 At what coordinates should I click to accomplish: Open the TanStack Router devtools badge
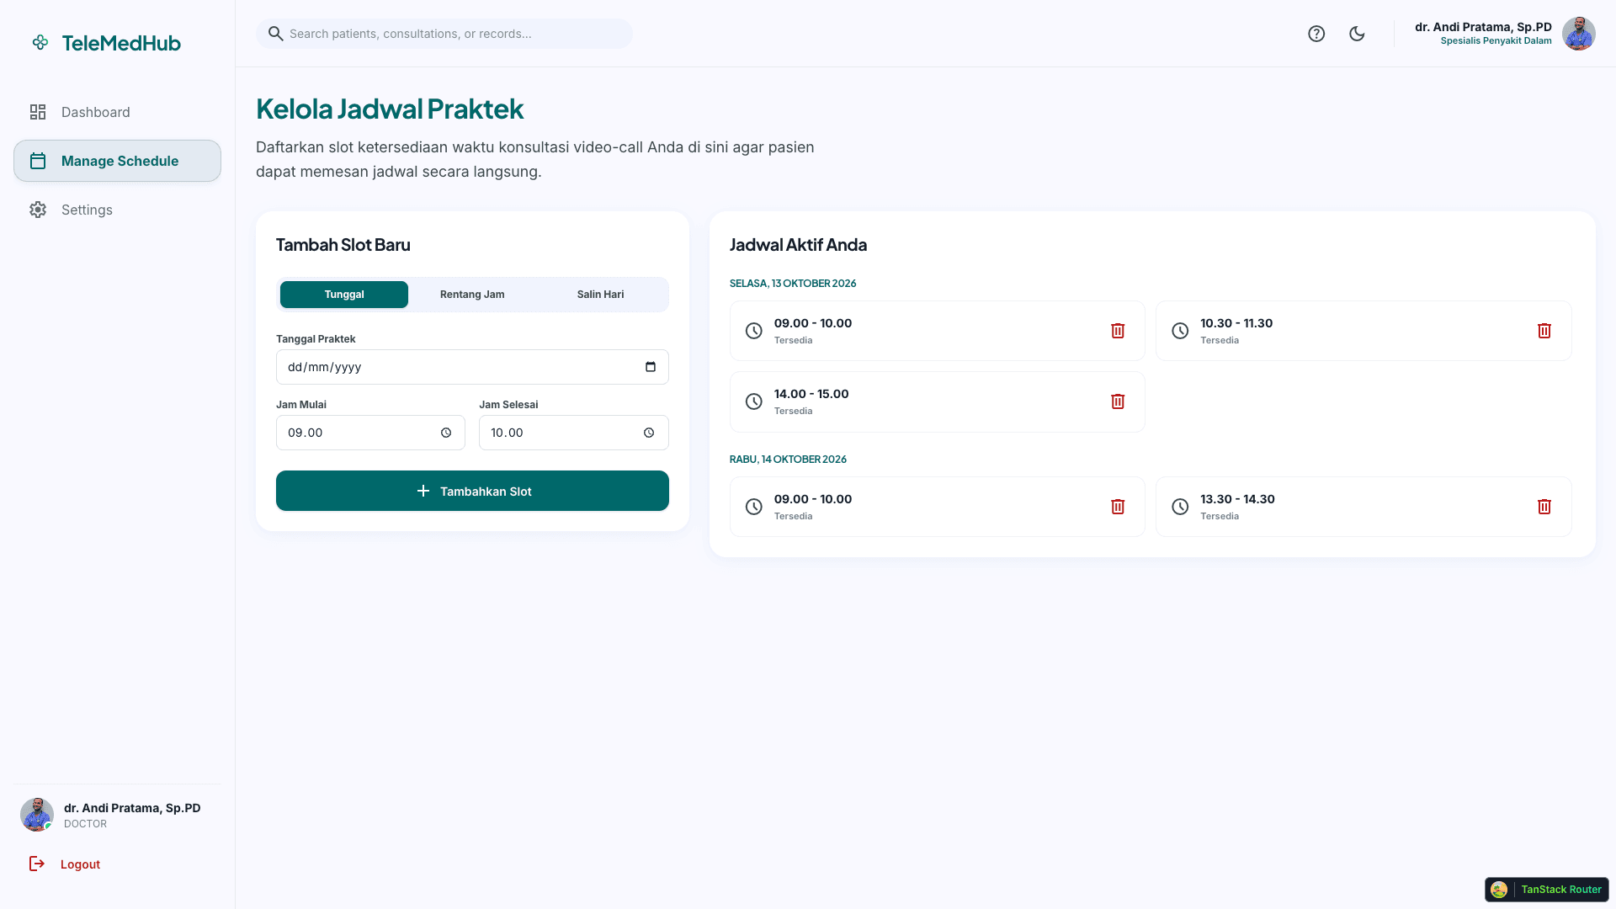(1546, 890)
